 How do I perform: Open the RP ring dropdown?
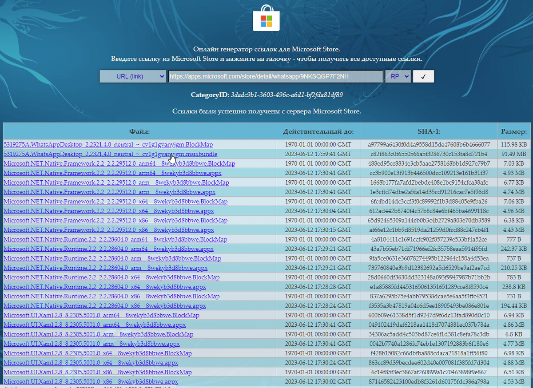click(x=398, y=76)
